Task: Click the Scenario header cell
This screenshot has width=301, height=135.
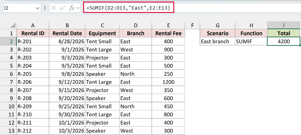Action: click(x=218, y=33)
